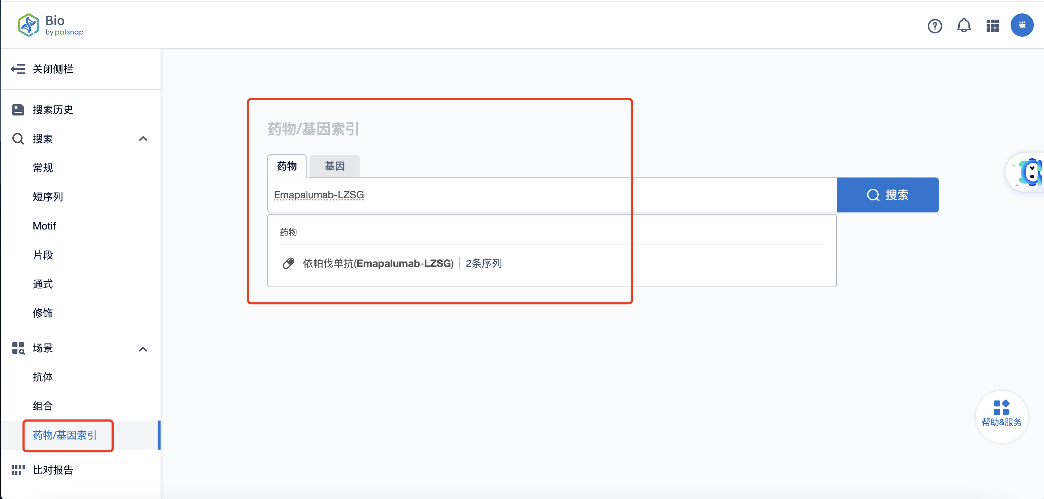This screenshot has height=499, width=1044.
Task: Select 抗体 under 场景
Action: point(43,377)
